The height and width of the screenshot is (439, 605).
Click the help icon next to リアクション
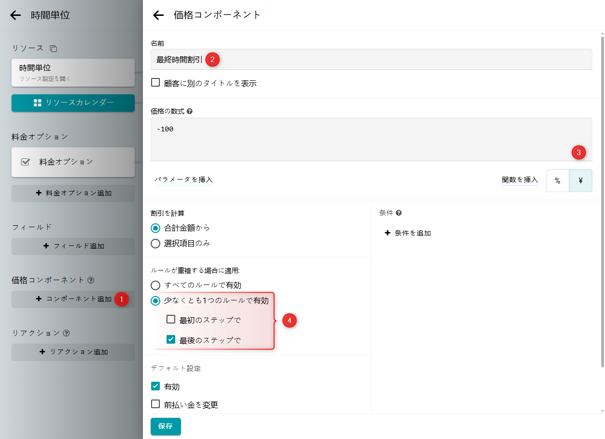click(66, 333)
